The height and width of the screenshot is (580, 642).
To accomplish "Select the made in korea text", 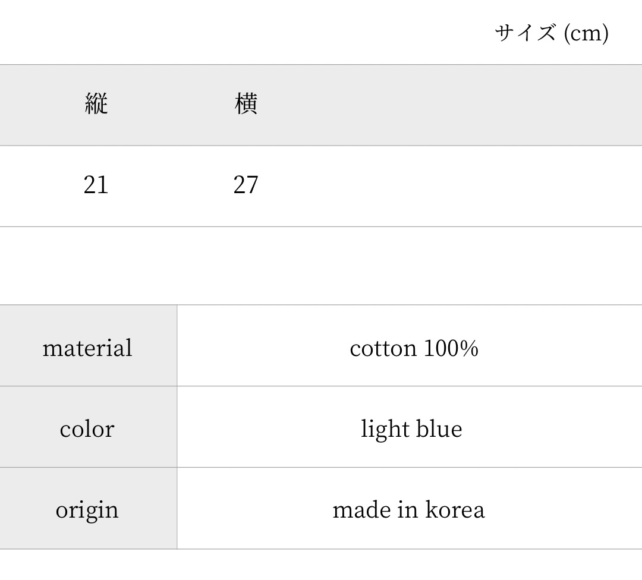I will coord(408,510).
